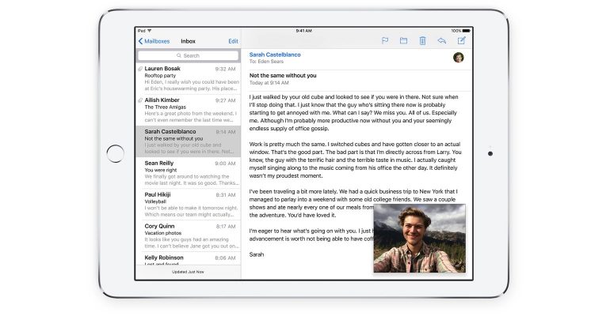610x316 pixels.
Task: Tap the Reply arrow icon
Action: coord(441,41)
